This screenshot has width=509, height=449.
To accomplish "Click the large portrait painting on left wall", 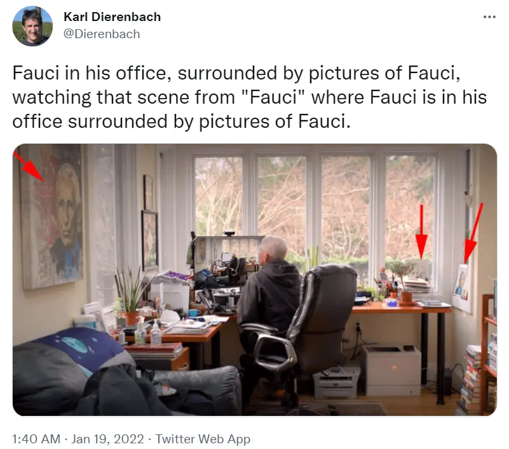I will point(51,216).
